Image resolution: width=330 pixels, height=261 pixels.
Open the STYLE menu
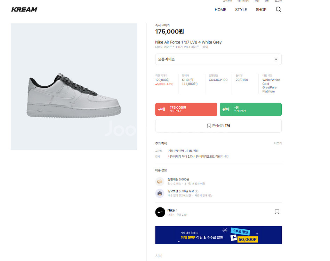pos(241,10)
